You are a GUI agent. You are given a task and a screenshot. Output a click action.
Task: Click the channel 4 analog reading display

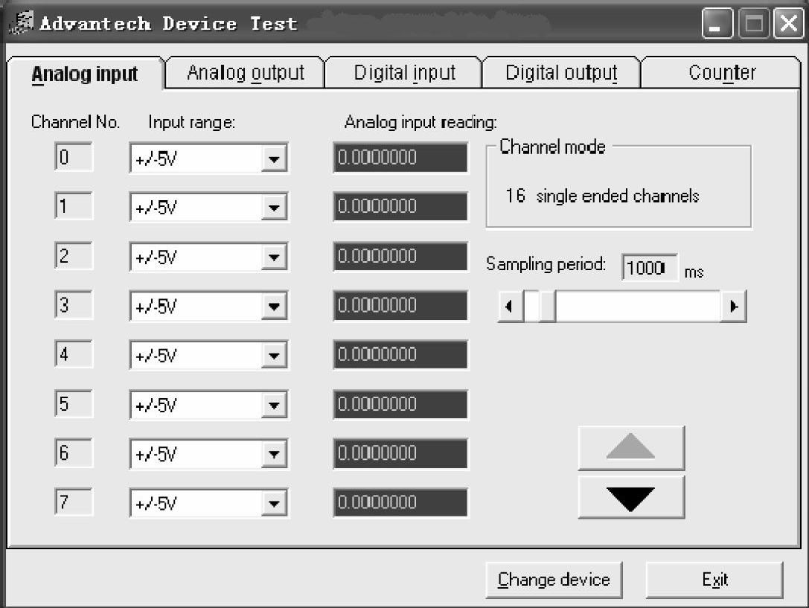[400, 354]
